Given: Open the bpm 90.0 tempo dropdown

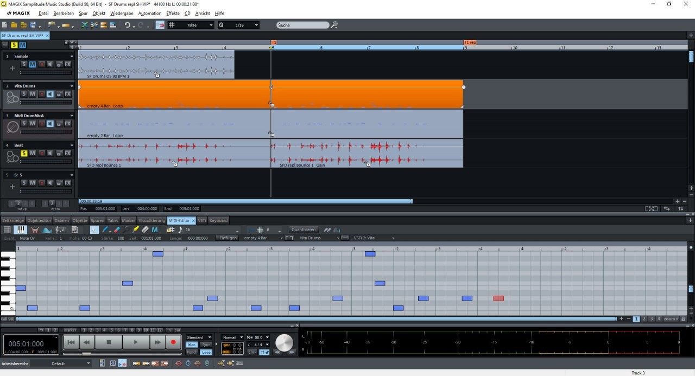Looking at the screenshot, I should pyautogui.click(x=258, y=337).
